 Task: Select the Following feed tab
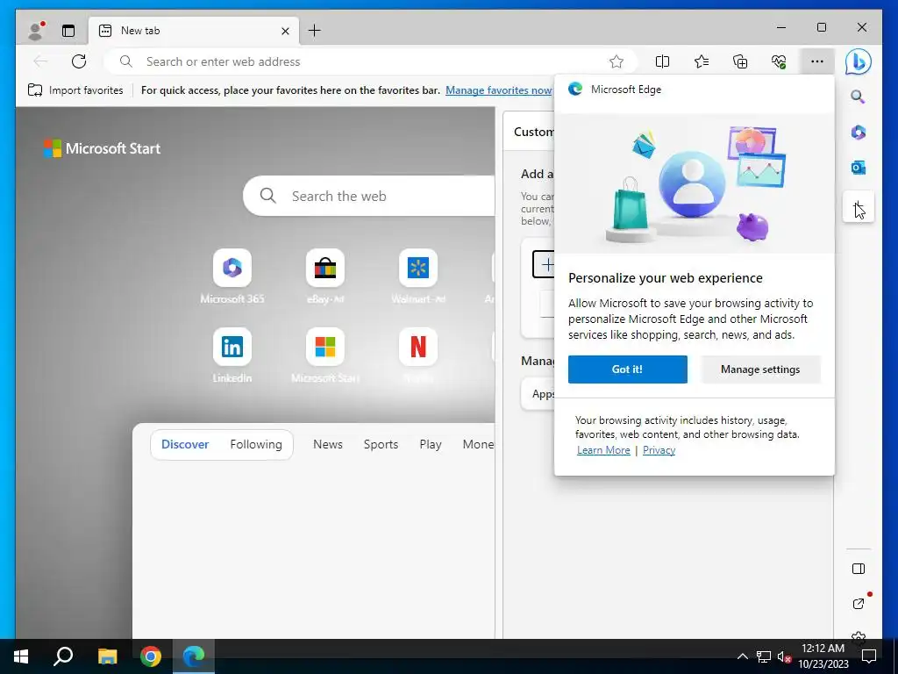tap(256, 444)
